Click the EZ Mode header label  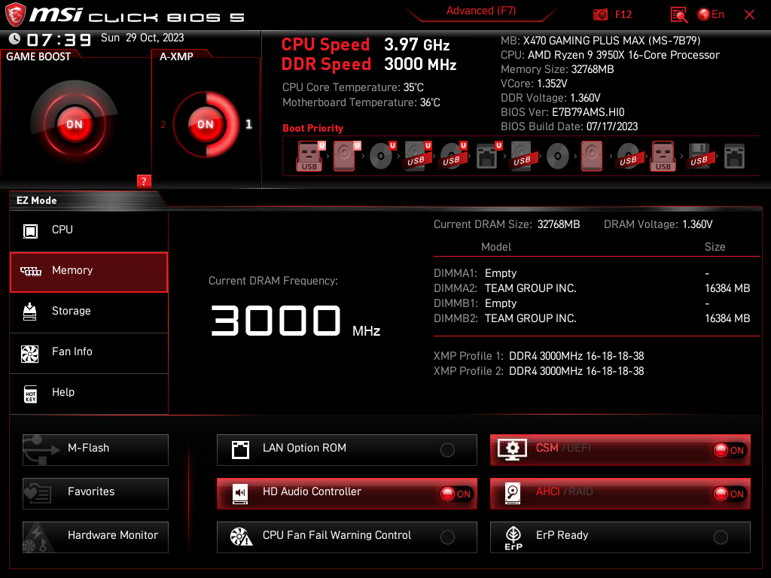(x=37, y=200)
